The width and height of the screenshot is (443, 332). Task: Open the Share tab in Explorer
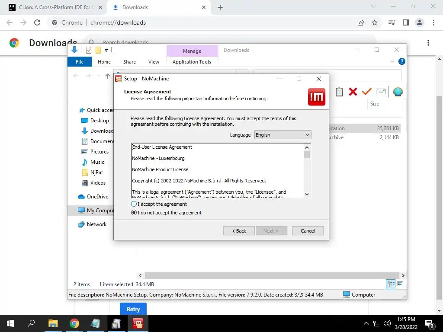click(129, 61)
